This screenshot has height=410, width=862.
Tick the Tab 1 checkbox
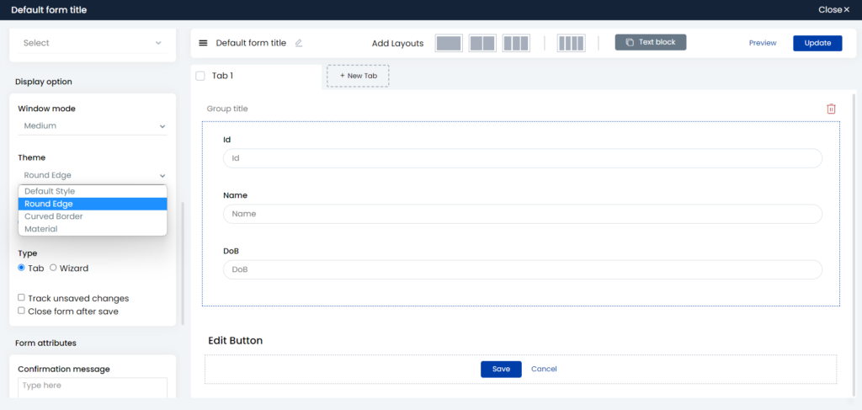(x=200, y=76)
